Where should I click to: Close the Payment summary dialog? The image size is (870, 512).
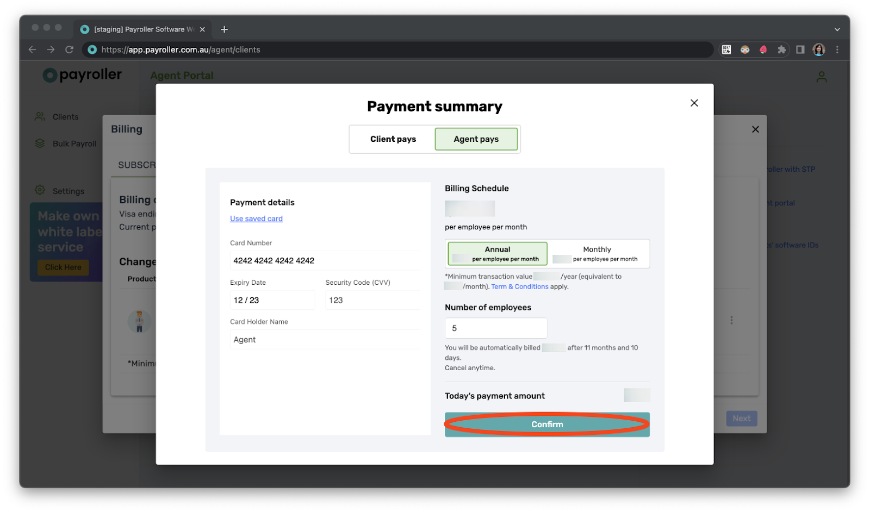click(x=694, y=103)
